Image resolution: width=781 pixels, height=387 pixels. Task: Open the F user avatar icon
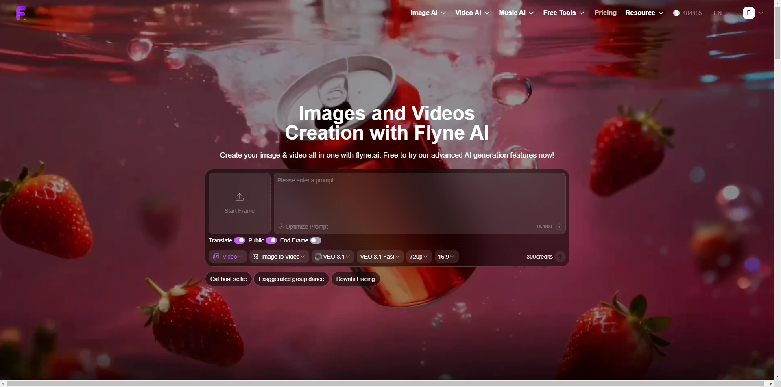coord(748,13)
